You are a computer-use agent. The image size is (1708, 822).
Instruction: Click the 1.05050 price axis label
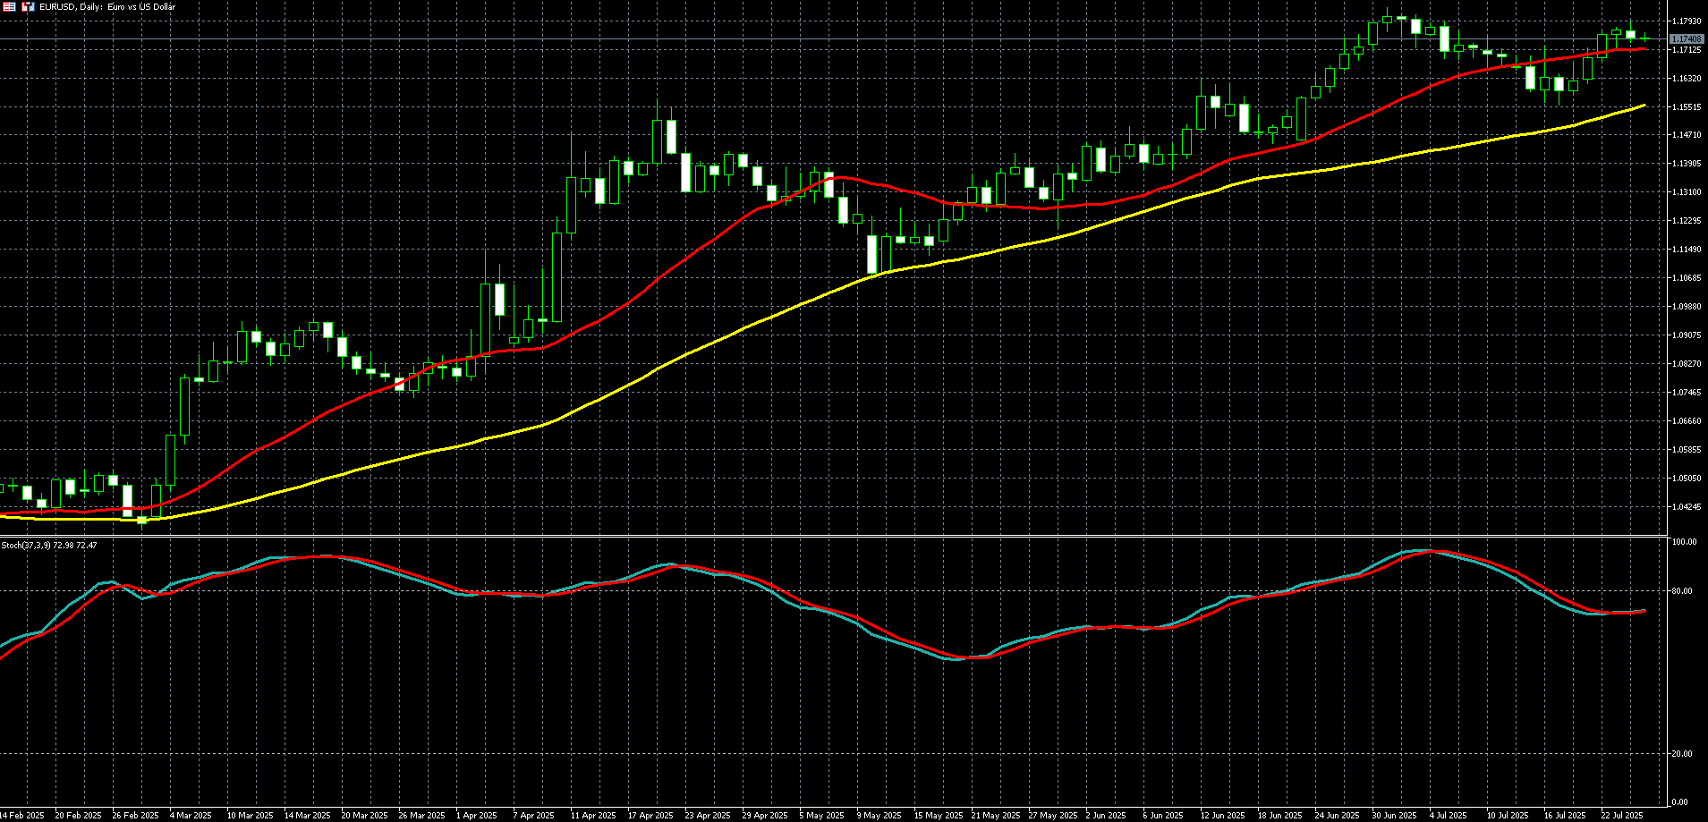1687,479
